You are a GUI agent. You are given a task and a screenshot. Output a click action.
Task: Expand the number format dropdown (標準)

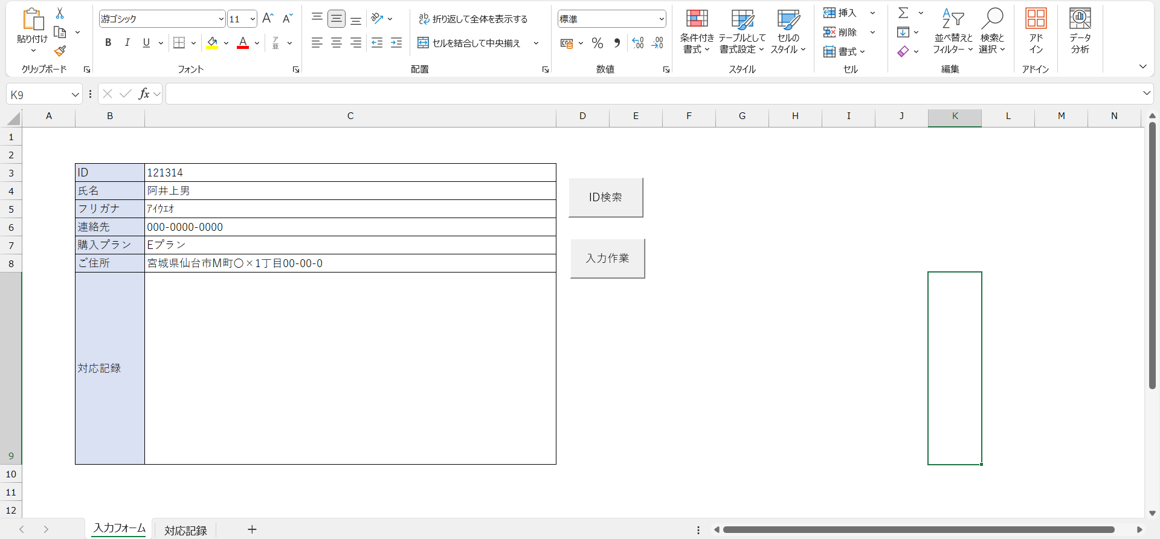[x=661, y=19]
